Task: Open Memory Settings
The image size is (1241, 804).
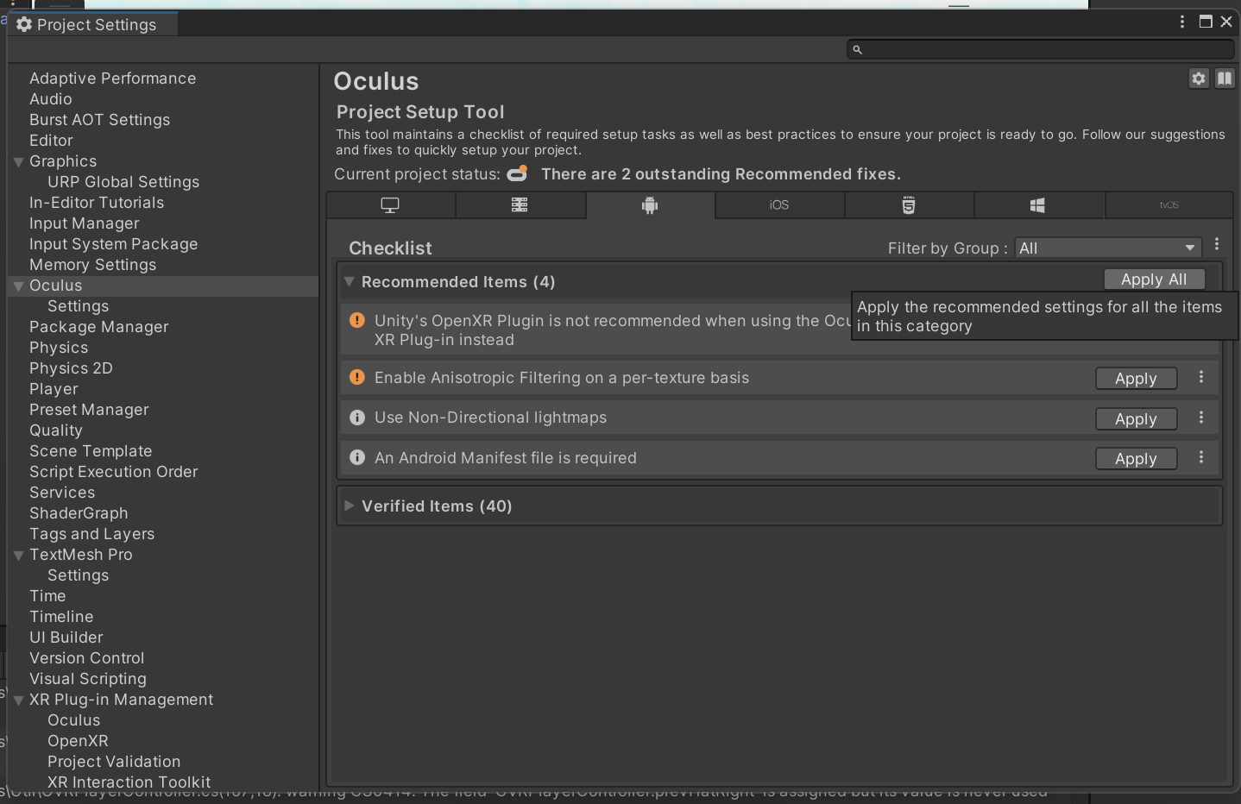Action: tap(92, 265)
